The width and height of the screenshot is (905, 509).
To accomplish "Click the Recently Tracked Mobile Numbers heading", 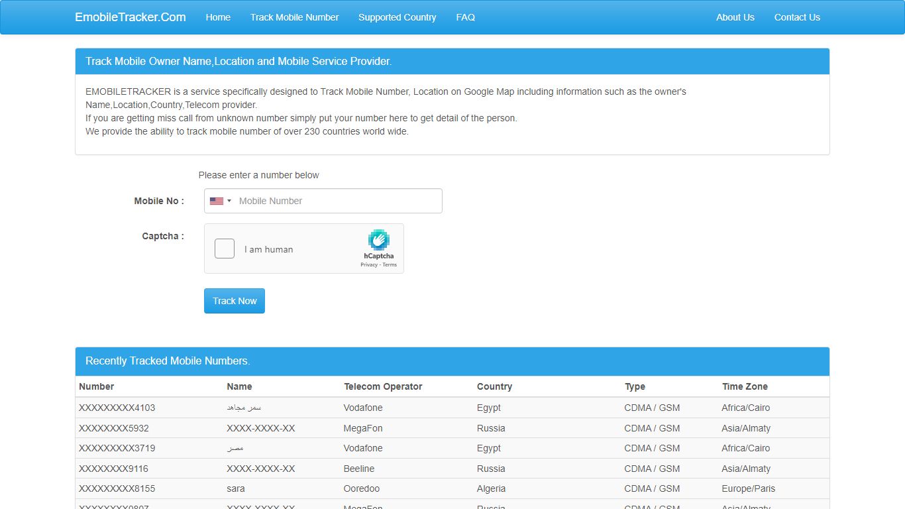I will [x=168, y=361].
